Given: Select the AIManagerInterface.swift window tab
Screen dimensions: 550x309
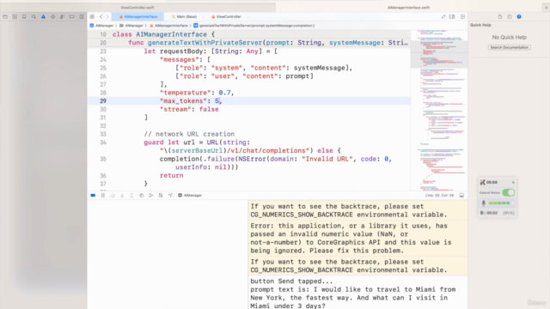Looking at the screenshot, I should 409,8.
